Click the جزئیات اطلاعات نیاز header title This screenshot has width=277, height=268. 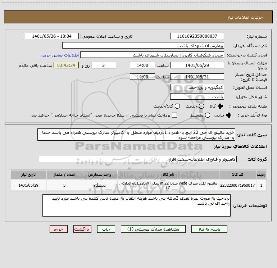point(245,17)
